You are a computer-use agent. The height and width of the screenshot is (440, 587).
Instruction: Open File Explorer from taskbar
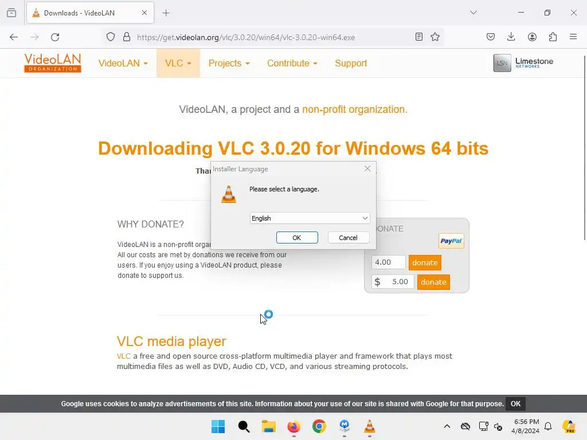pyautogui.click(x=268, y=426)
